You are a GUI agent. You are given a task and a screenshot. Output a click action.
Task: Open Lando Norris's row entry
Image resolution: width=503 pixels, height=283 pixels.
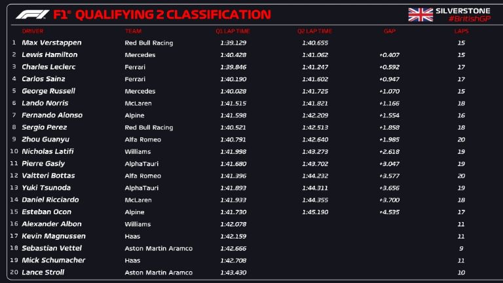click(45, 103)
